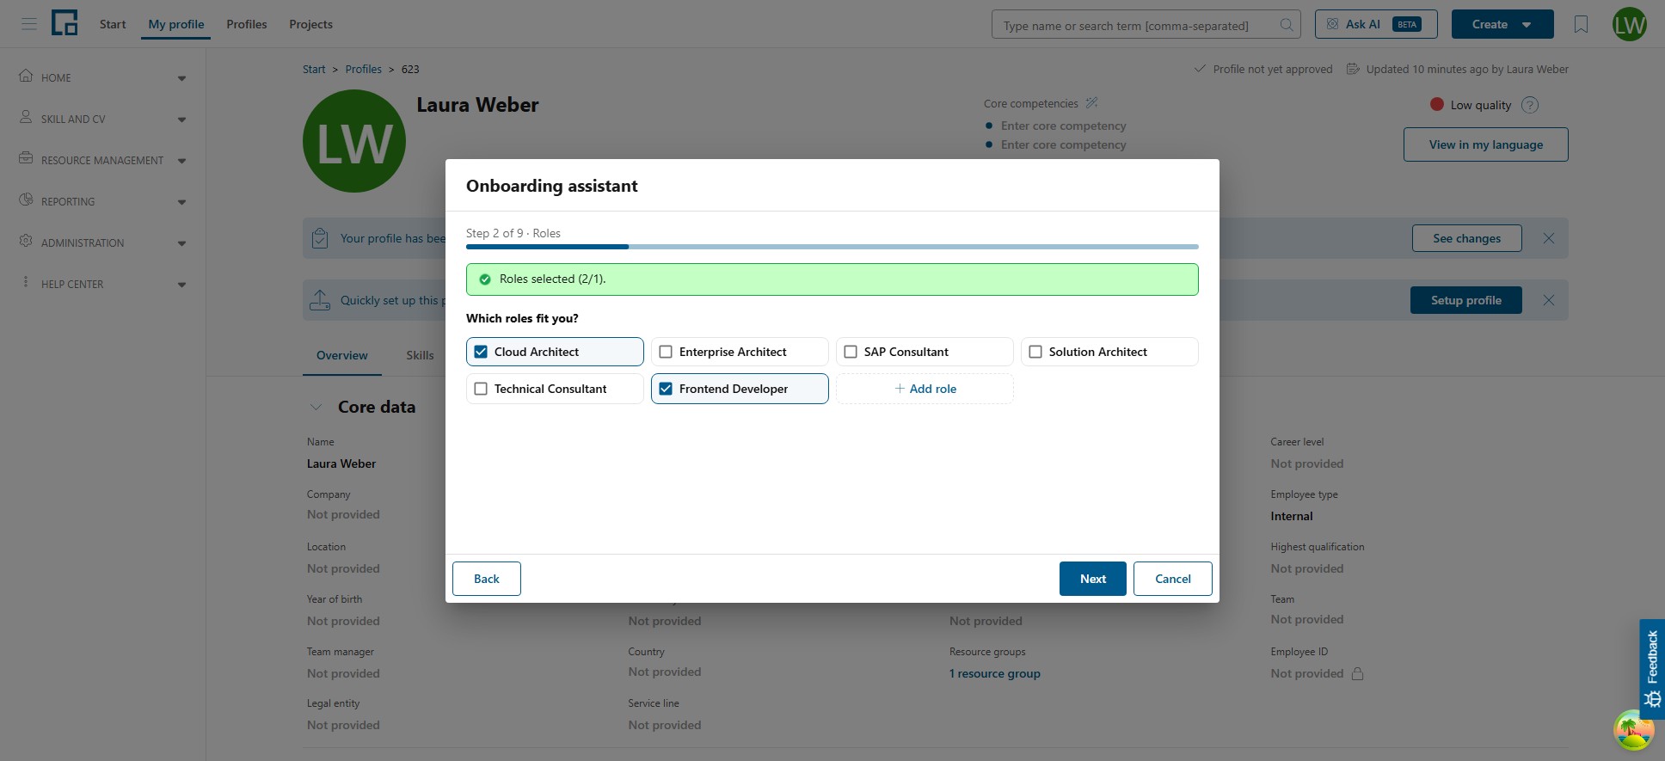Open the hamburger menu icon
Image resolution: width=1665 pixels, height=761 pixels.
pos(29,24)
